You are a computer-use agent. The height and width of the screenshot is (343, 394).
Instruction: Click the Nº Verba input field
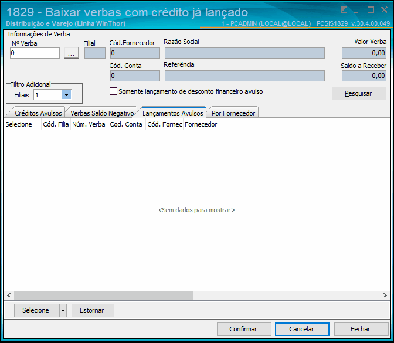point(35,53)
